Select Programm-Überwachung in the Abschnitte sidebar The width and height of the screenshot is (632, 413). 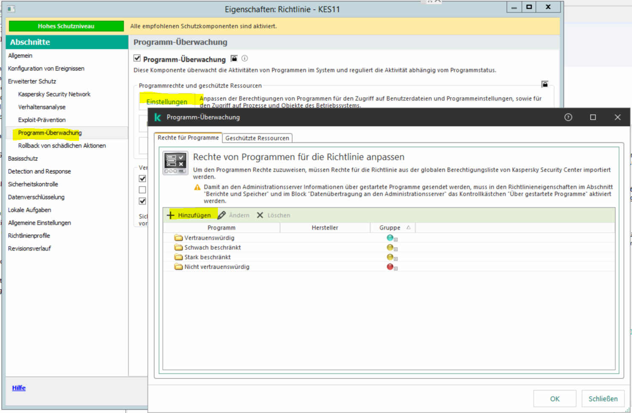pyautogui.click(x=50, y=133)
